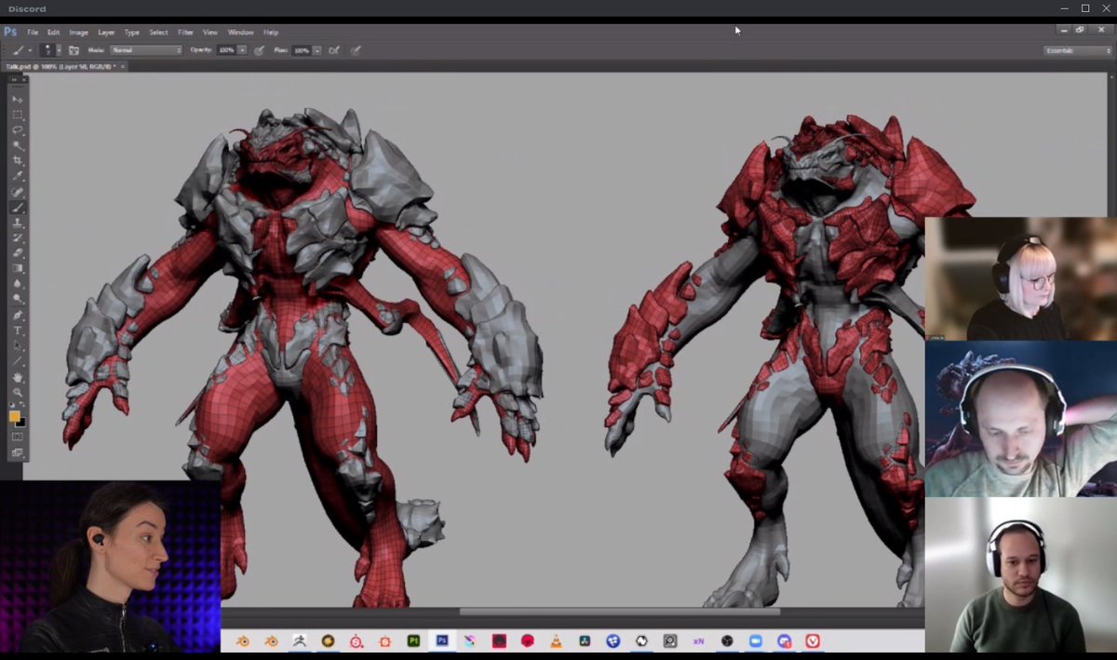Select the Hand tool
Screen dimensions: 1117x660
pos(18,378)
